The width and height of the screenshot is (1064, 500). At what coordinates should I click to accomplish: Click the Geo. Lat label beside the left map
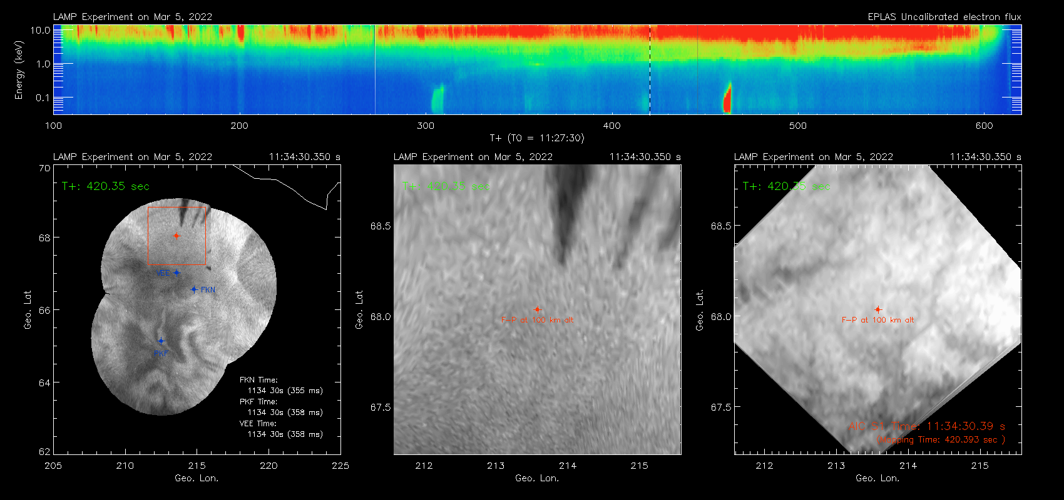[x=28, y=309]
